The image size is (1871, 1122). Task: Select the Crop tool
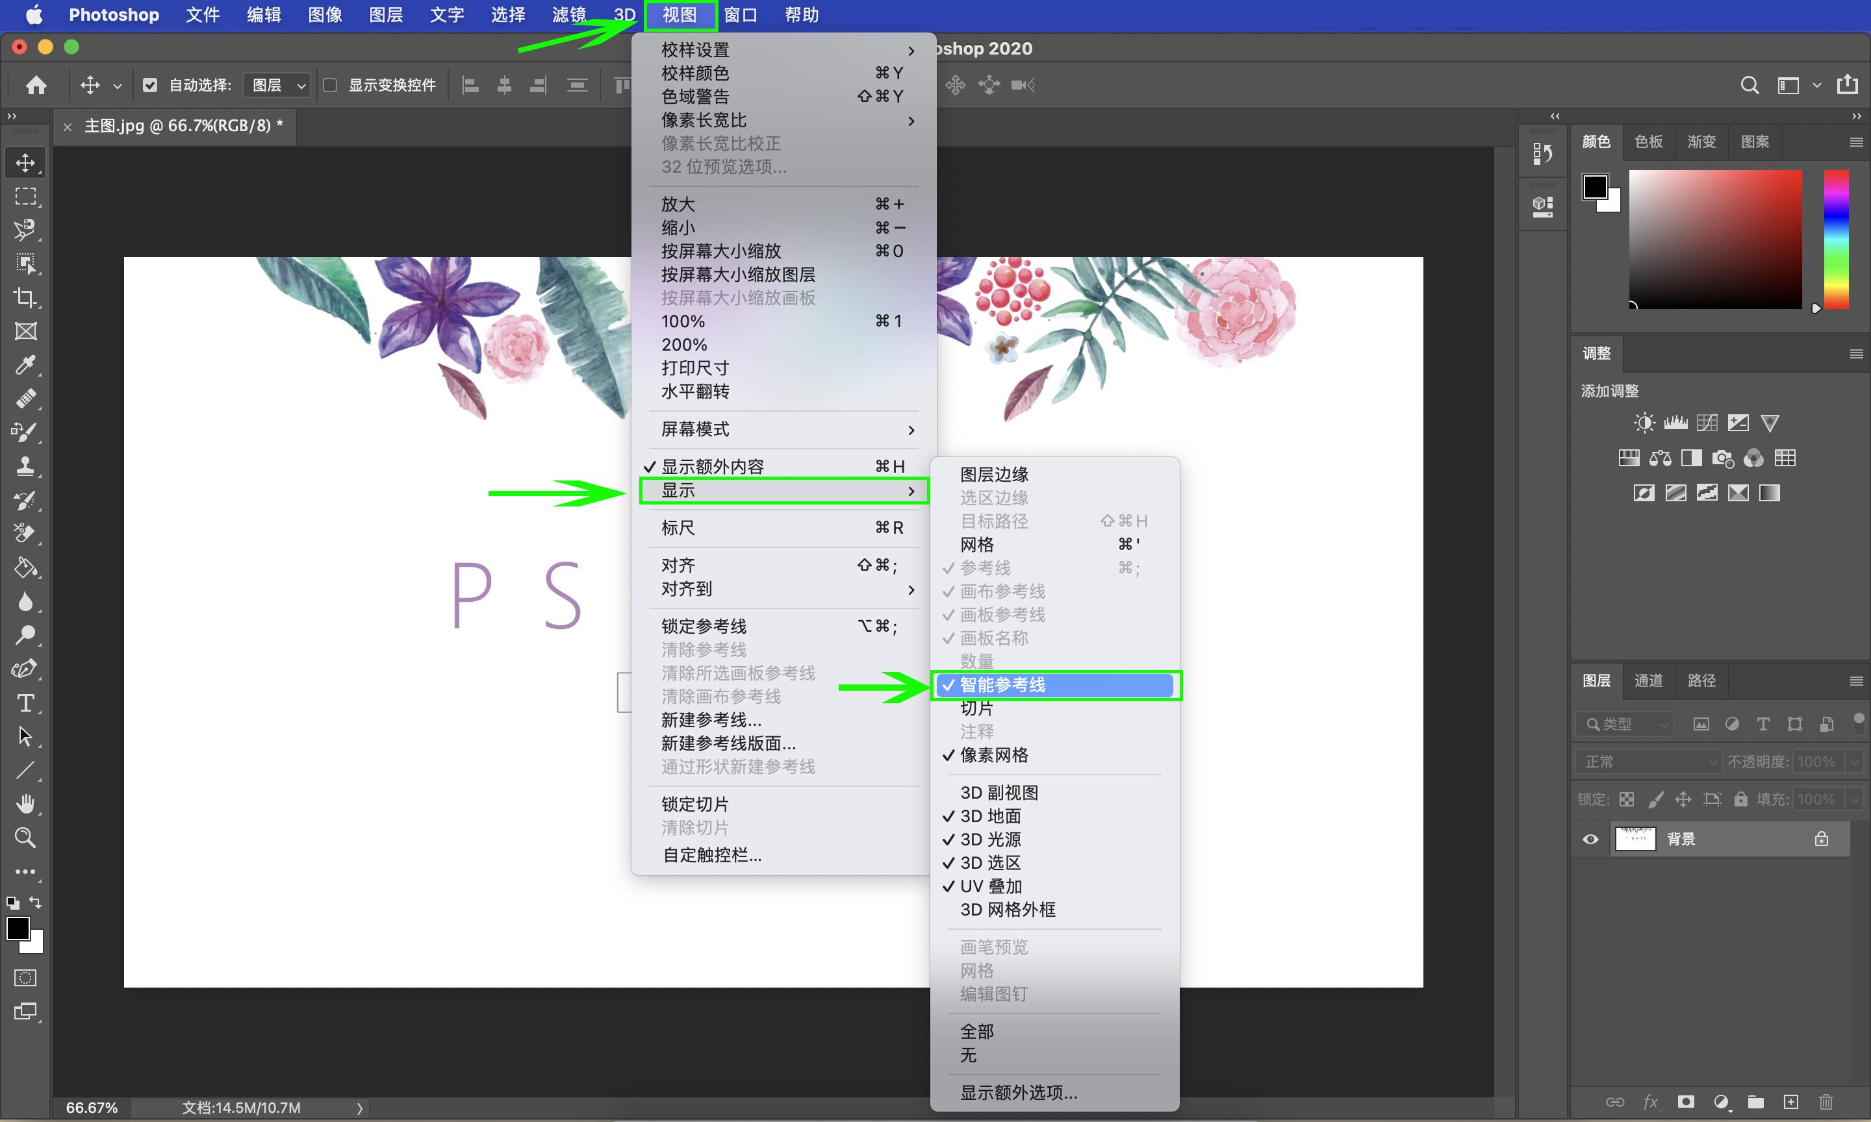[x=26, y=297]
